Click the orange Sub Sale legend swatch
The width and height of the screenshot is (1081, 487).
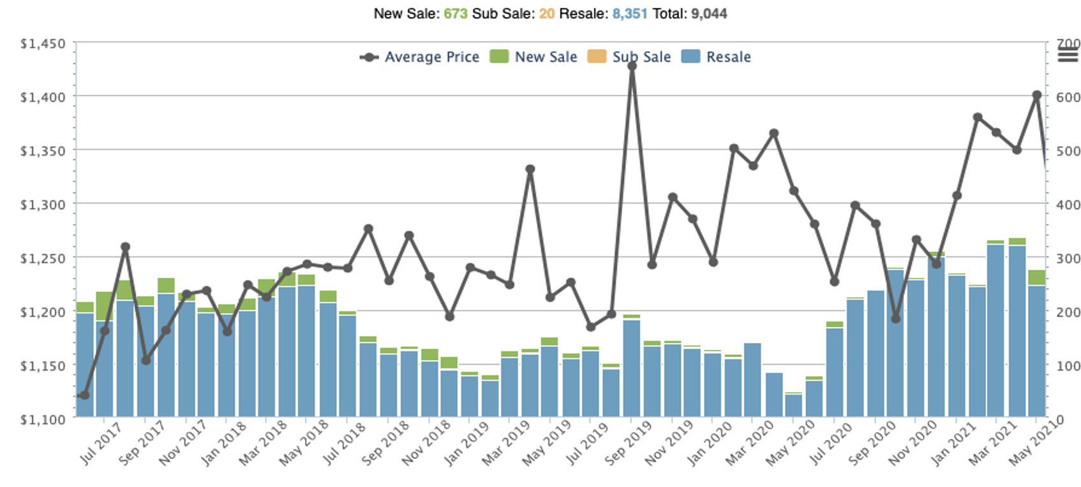coord(597,57)
